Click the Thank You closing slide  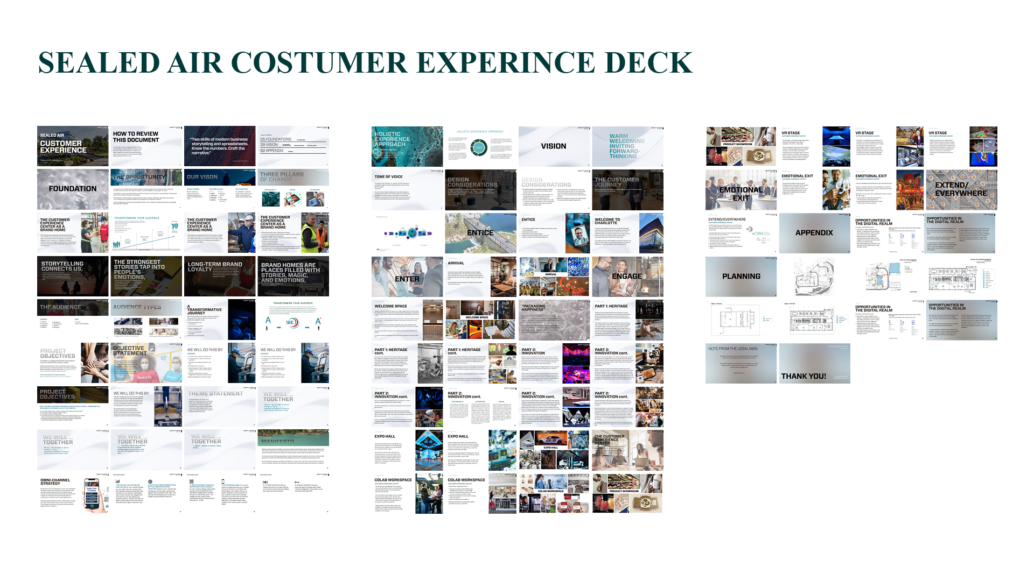pyautogui.click(x=814, y=364)
